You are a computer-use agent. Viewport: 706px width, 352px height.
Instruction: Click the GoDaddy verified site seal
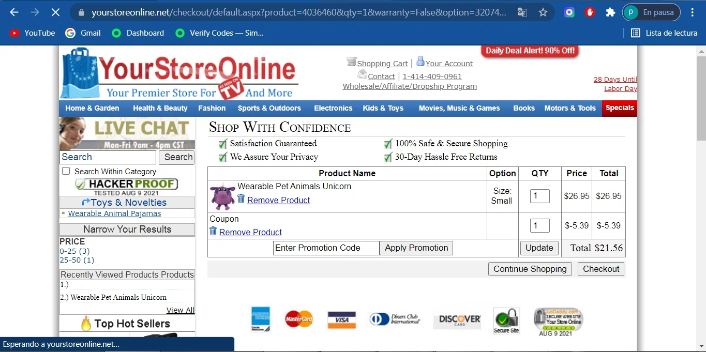click(558, 322)
